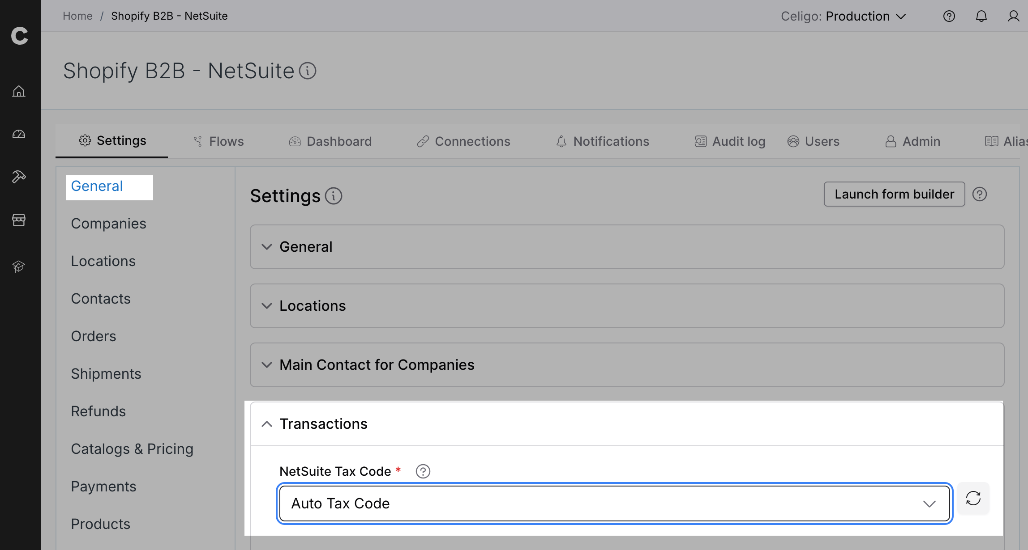Select Orders in the settings side menu
Screen dimensions: 1028x550
(94, 336)
